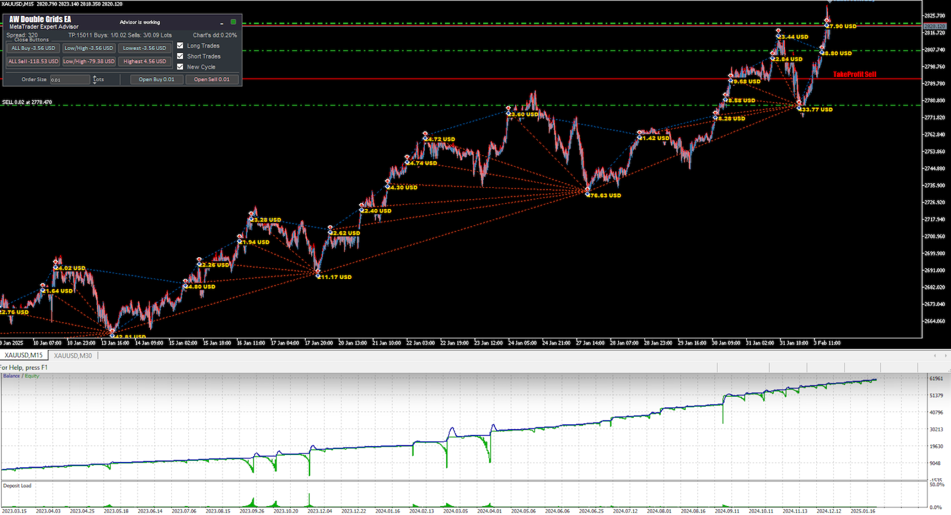Click the Deposit Load label
Screen dimensions: 951x515
[x=17, y=486]
